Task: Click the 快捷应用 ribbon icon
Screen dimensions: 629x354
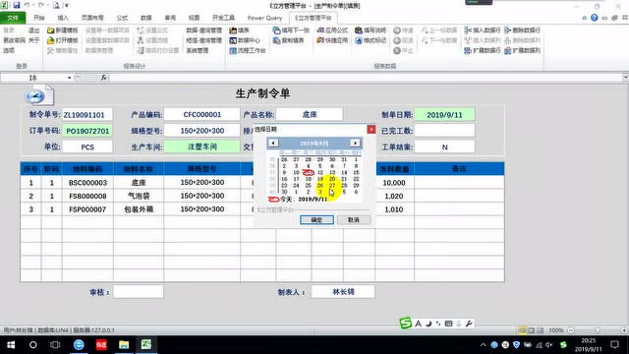Action: 320,40
